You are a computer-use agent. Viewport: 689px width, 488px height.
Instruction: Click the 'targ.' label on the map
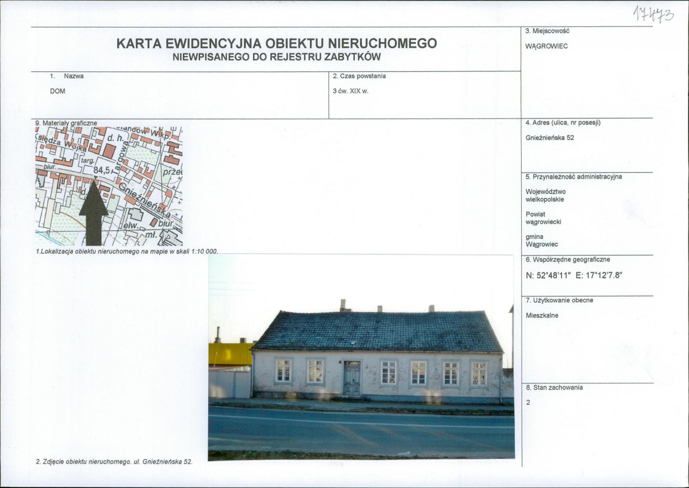coord(88,161)
